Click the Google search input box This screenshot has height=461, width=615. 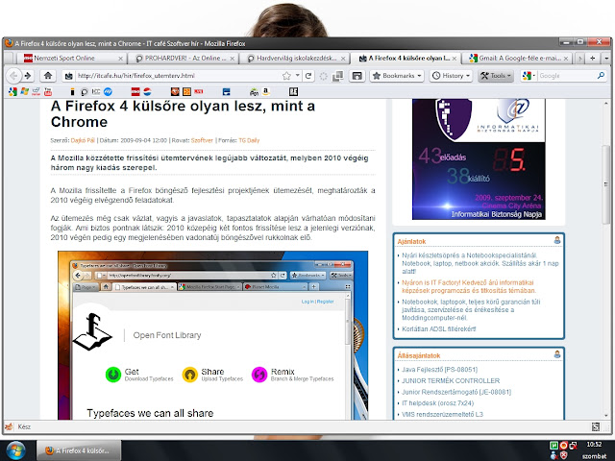(x=566, y=76)
